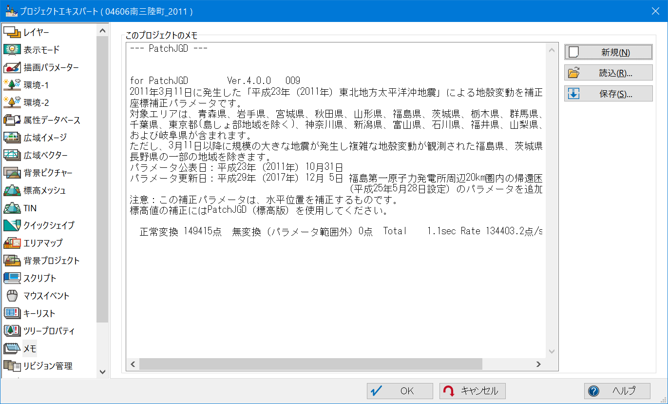
Task: Select the 属性データベース label
Action: (52, 120)
